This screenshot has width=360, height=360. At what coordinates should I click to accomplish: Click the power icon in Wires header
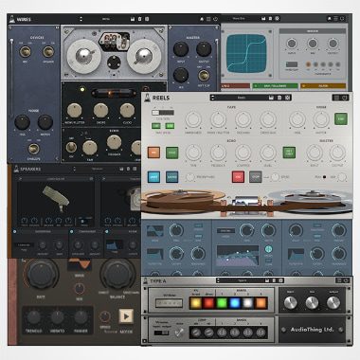point(215,19)
